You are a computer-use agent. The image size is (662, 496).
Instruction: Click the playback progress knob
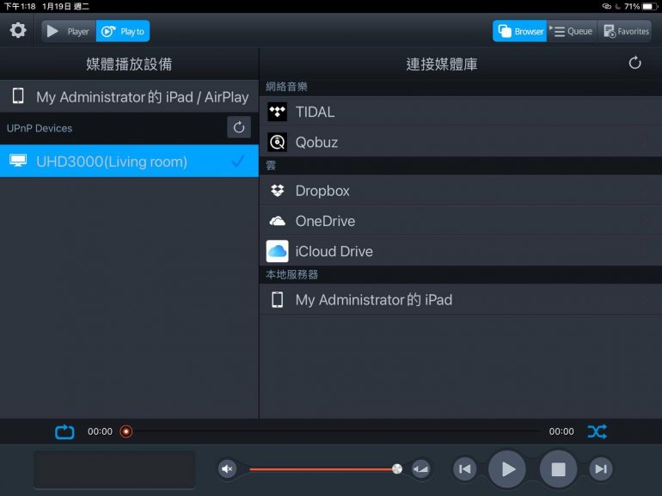tap(126, 432)
